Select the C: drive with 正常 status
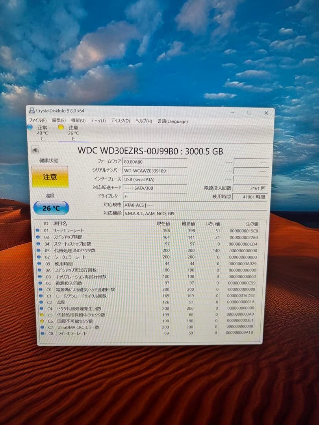 (x=42, y=133)
